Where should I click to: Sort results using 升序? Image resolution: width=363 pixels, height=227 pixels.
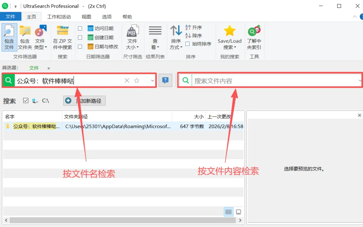click(194, 28)
